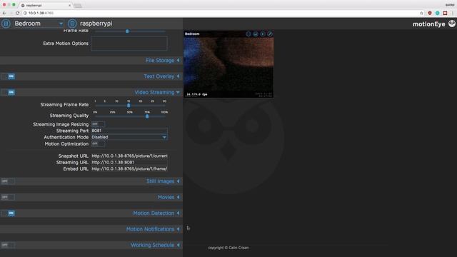457x257 pixels.
Task: Enable Motion Optimization switch
Action: pyautogui.click(x=98, y=143)
